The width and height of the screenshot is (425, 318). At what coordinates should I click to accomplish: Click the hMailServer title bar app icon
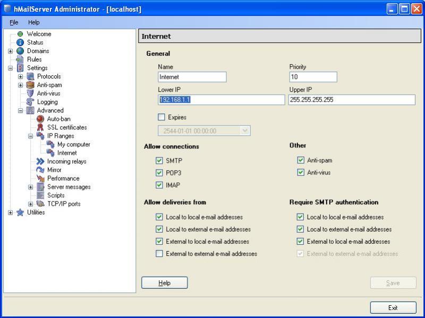click(7, 8)
